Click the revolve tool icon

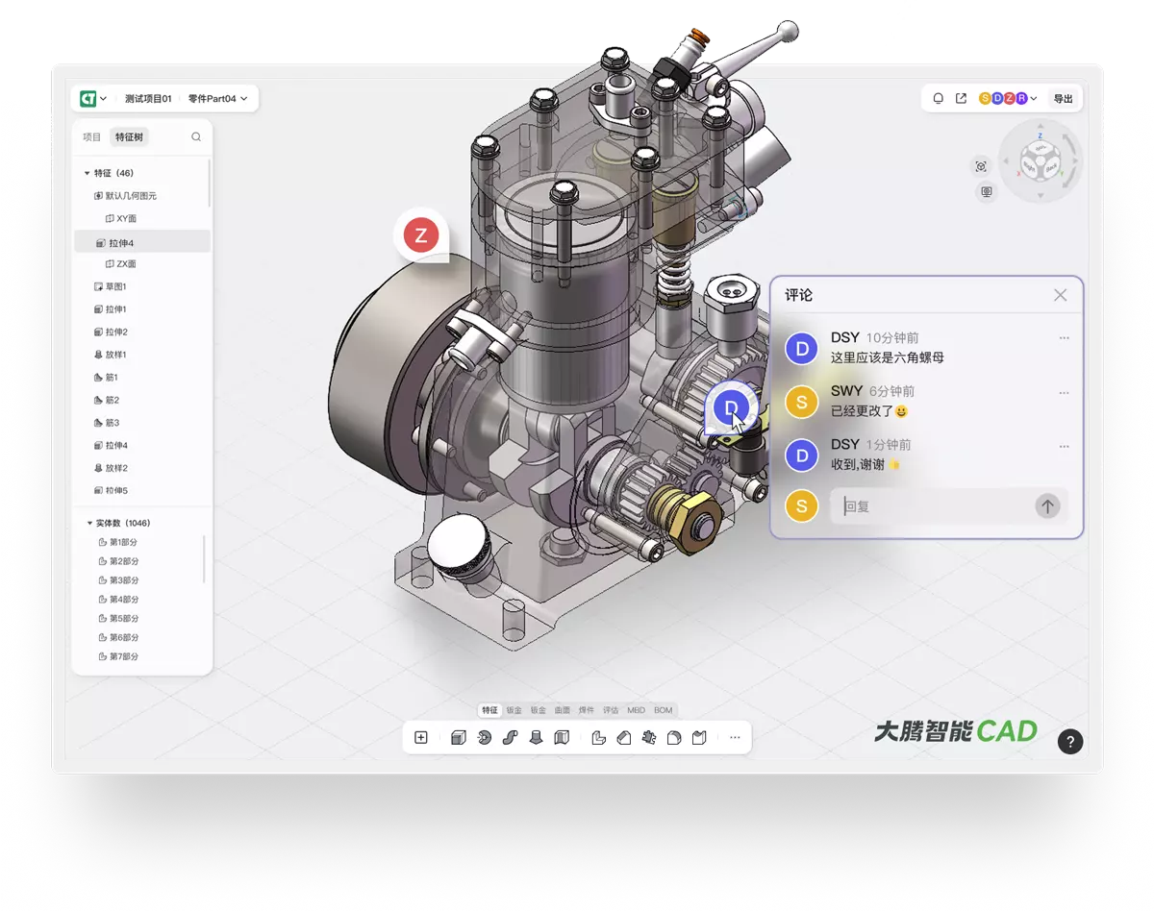[x=485, y=737]
